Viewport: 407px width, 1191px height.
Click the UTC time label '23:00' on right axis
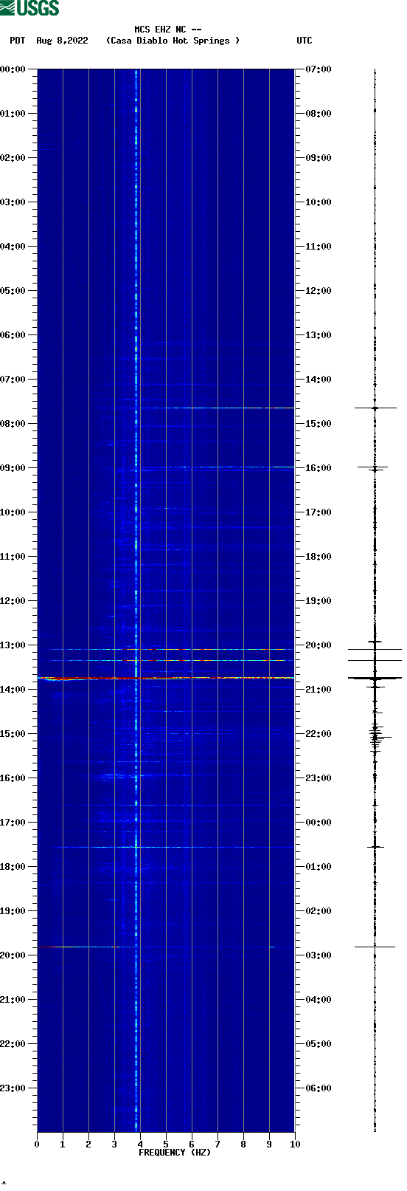coord(319,778)
